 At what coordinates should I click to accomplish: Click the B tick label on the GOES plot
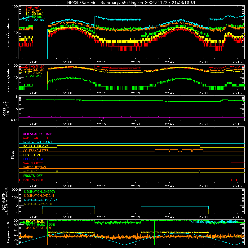point(17,97)
